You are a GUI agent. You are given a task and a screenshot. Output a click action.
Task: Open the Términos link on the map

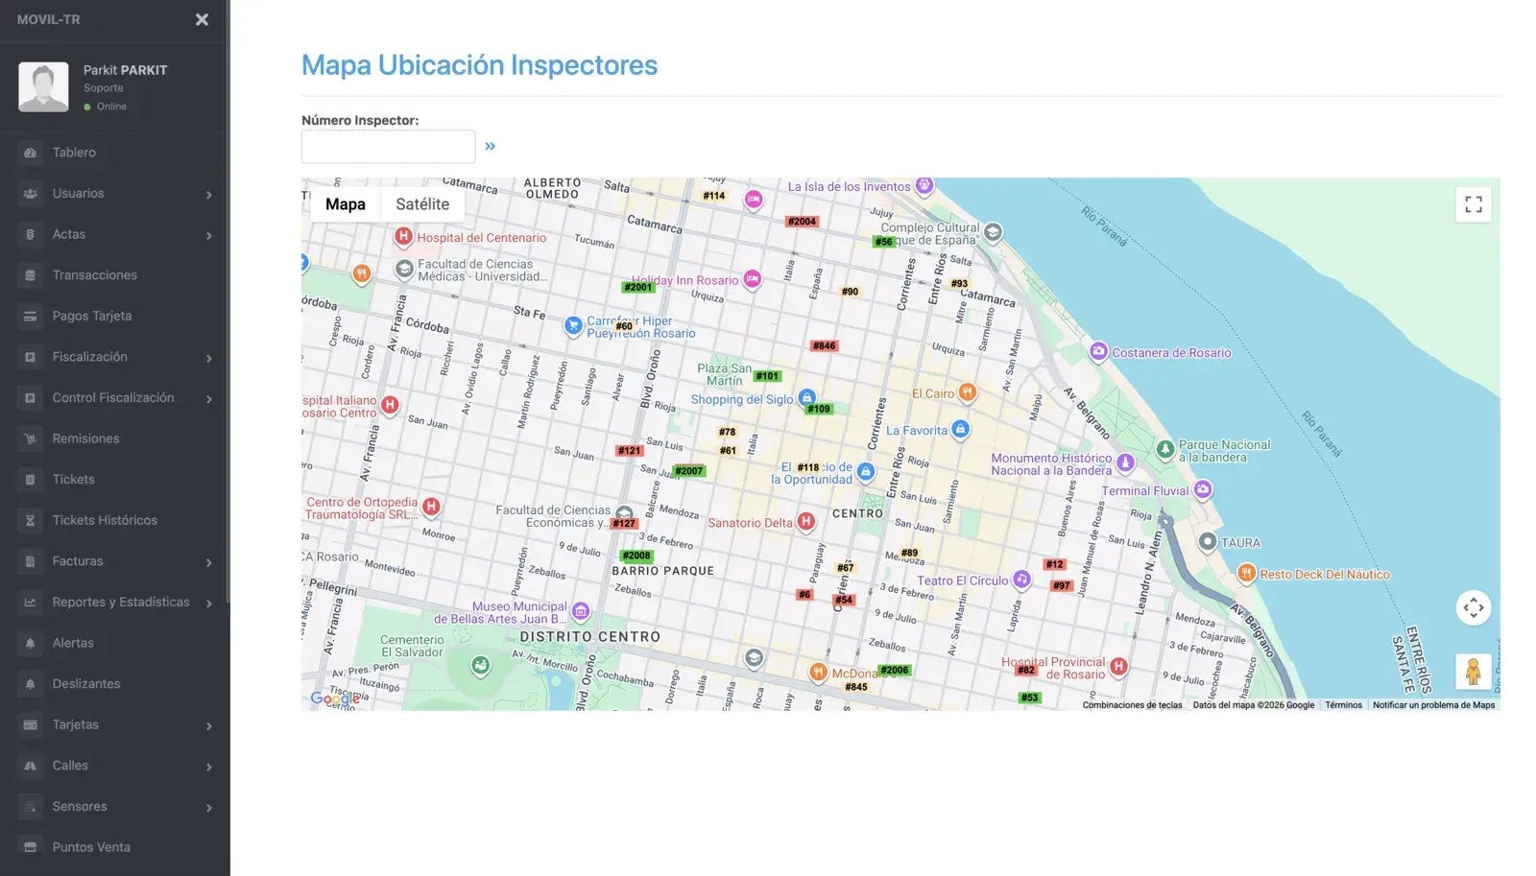point(1344,705)
